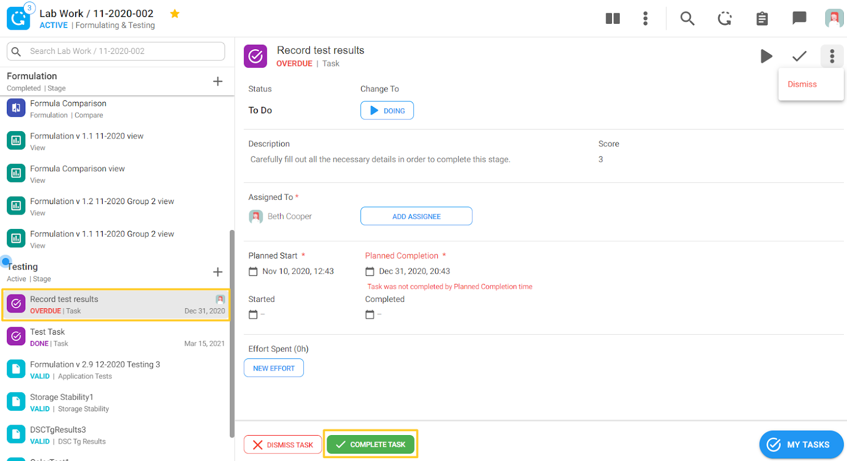Open user profile avatar
The height and width of the screenshot is (461, 847).
[834, 18]
